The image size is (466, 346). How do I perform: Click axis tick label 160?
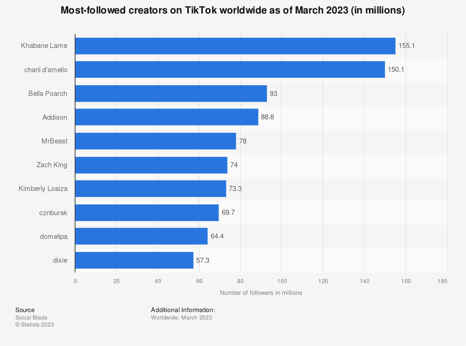click(406, 281)
